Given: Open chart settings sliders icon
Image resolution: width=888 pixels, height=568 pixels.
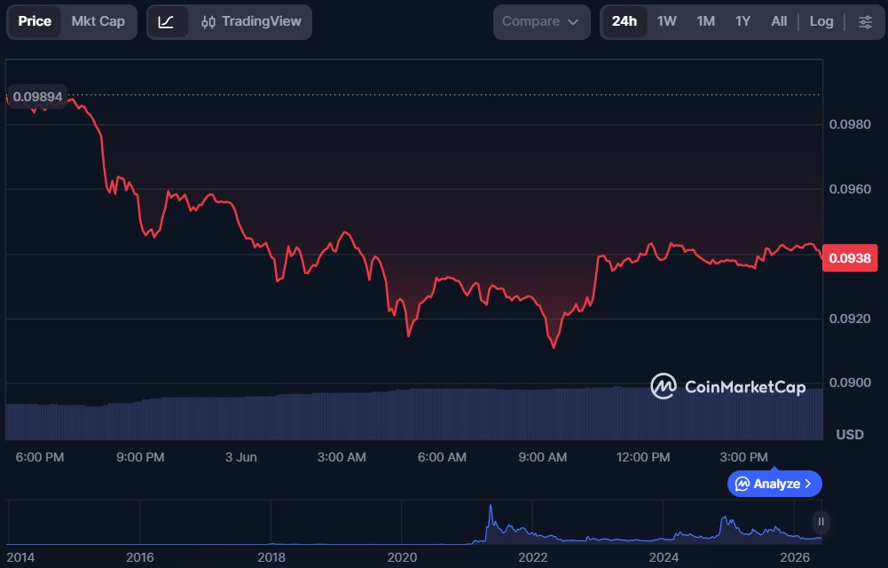Looking at the screenshot, I should (x=865, y=22).
